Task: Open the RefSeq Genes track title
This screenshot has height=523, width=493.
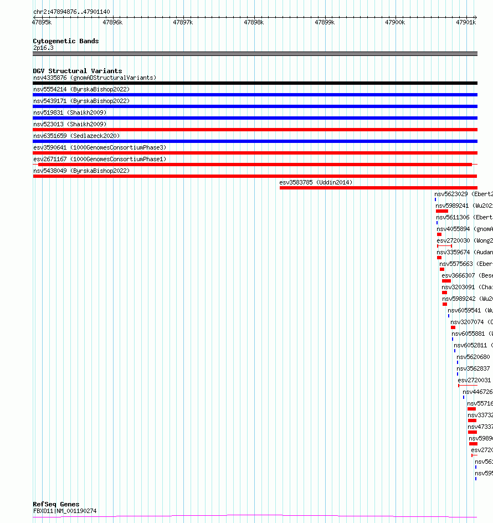Action: click(56, 504)
